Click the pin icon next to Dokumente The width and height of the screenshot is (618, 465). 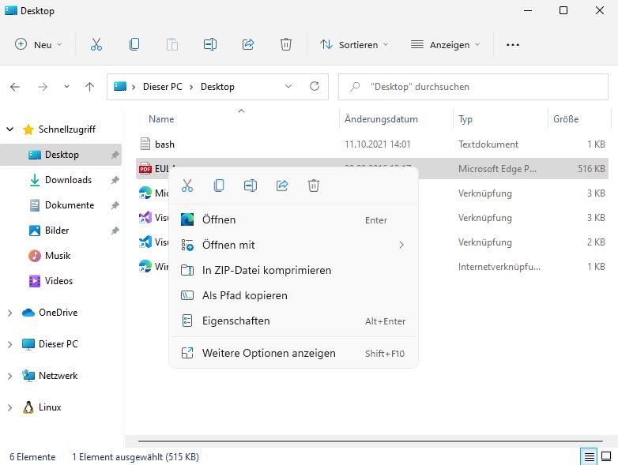(x=115, y=205)
